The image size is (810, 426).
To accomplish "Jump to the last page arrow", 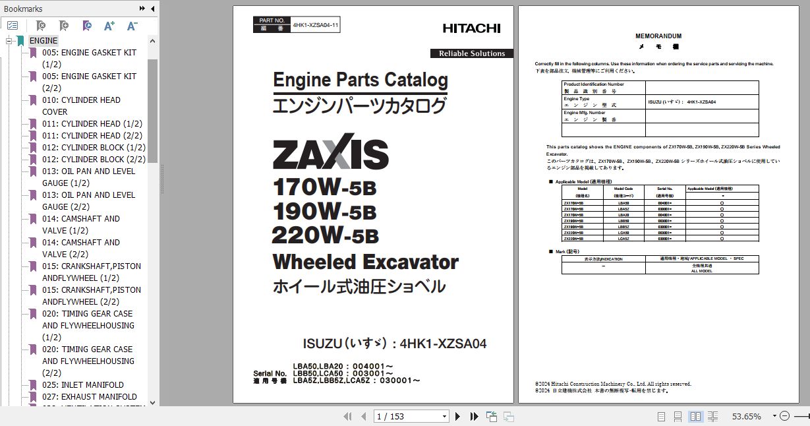I will pos(474,416).
